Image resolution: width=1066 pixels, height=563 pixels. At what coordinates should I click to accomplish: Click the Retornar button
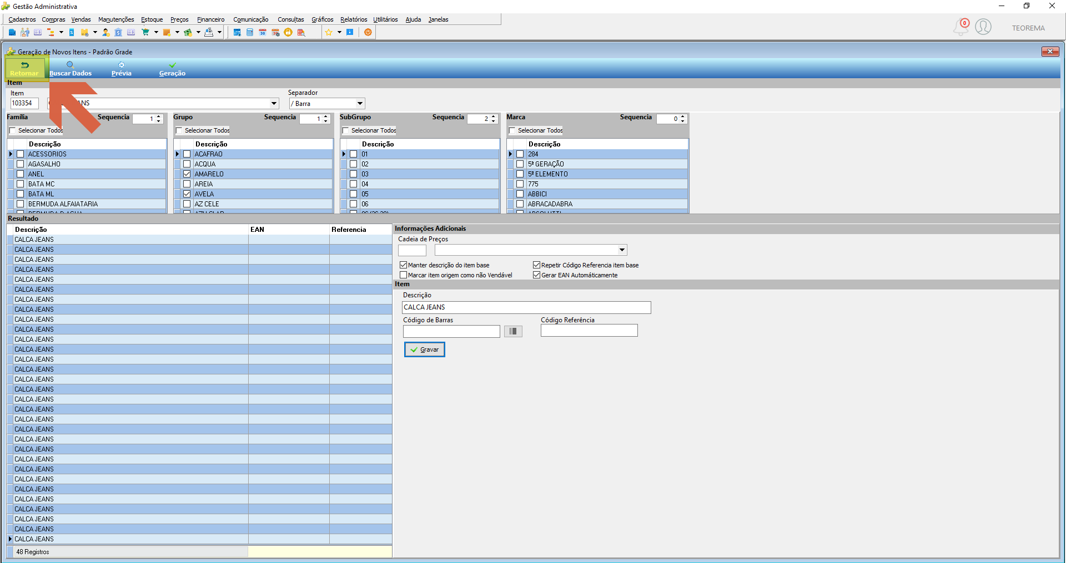coord(24,69)
